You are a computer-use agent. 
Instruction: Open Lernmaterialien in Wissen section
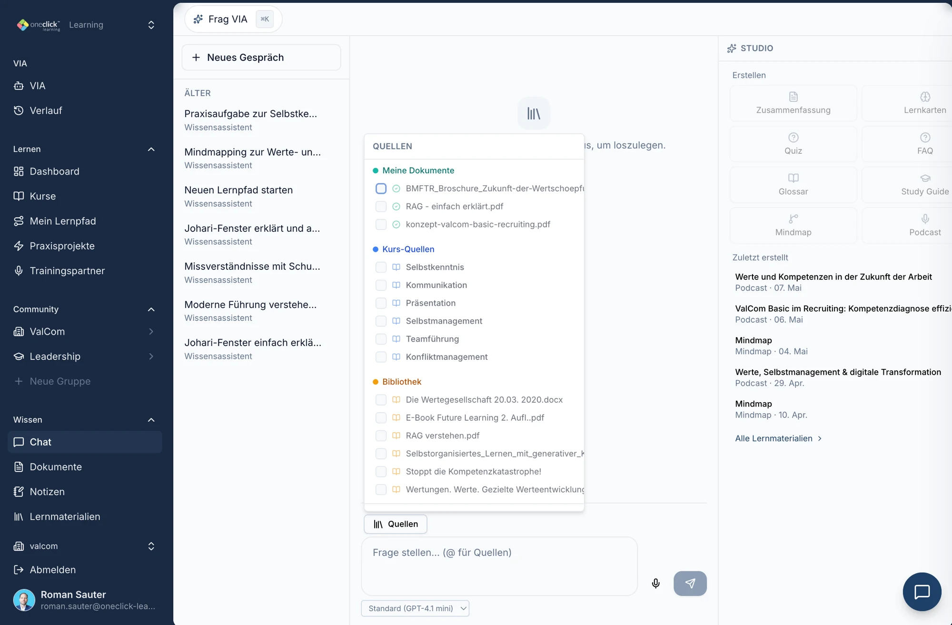[85, 516]
